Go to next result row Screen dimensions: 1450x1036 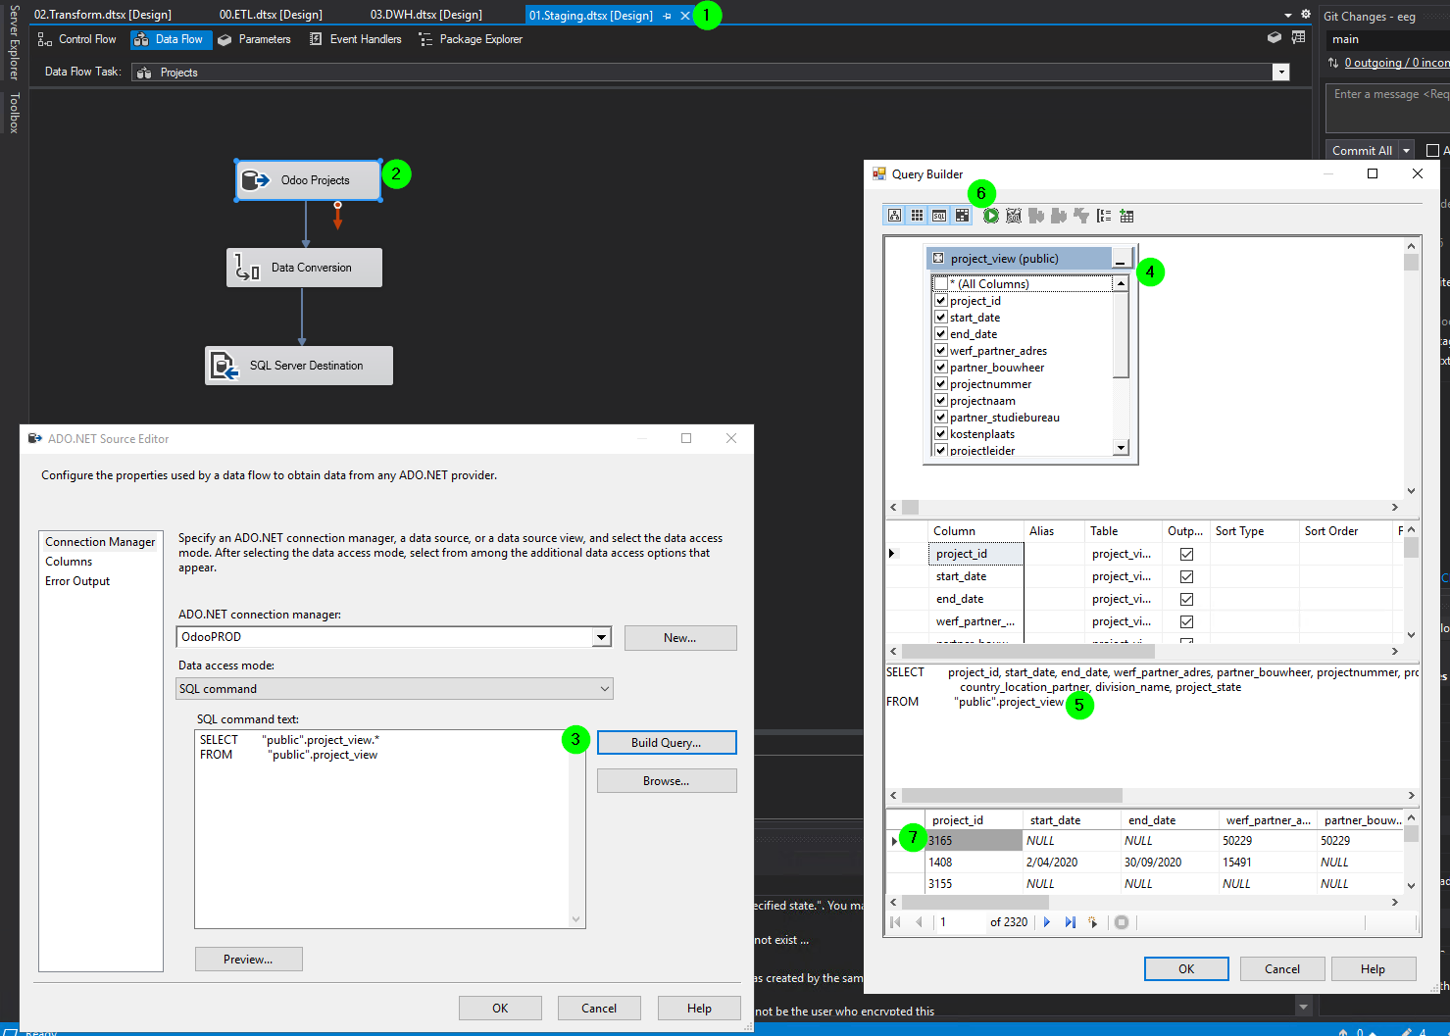[x=1047, y=922]
